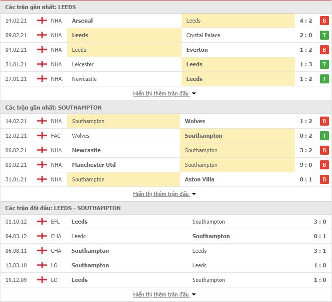
Task: Open the Arsenal team link
Action: [82, 21]
